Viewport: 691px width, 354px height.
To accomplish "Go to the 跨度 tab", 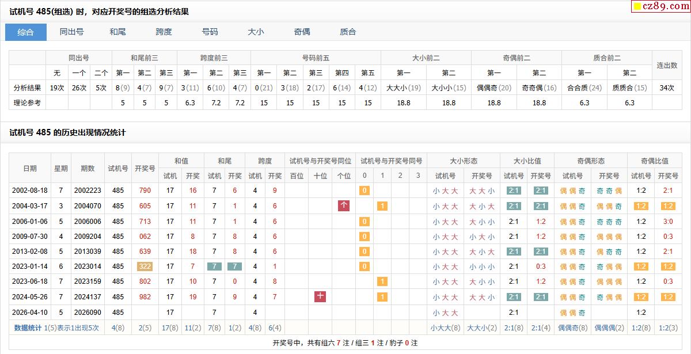I will point(164,32).
